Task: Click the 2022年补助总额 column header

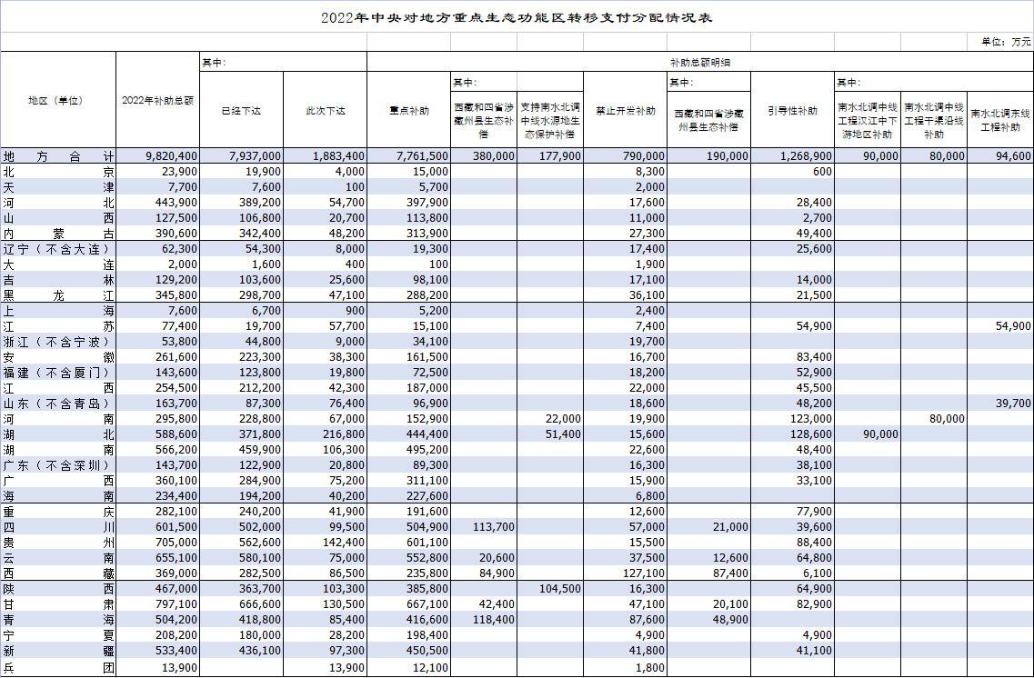Action: coord(157,101)
